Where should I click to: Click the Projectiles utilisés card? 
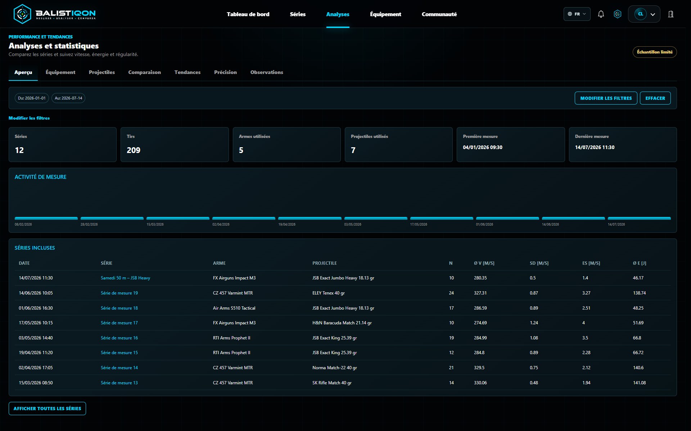click(x=399, y=144)
